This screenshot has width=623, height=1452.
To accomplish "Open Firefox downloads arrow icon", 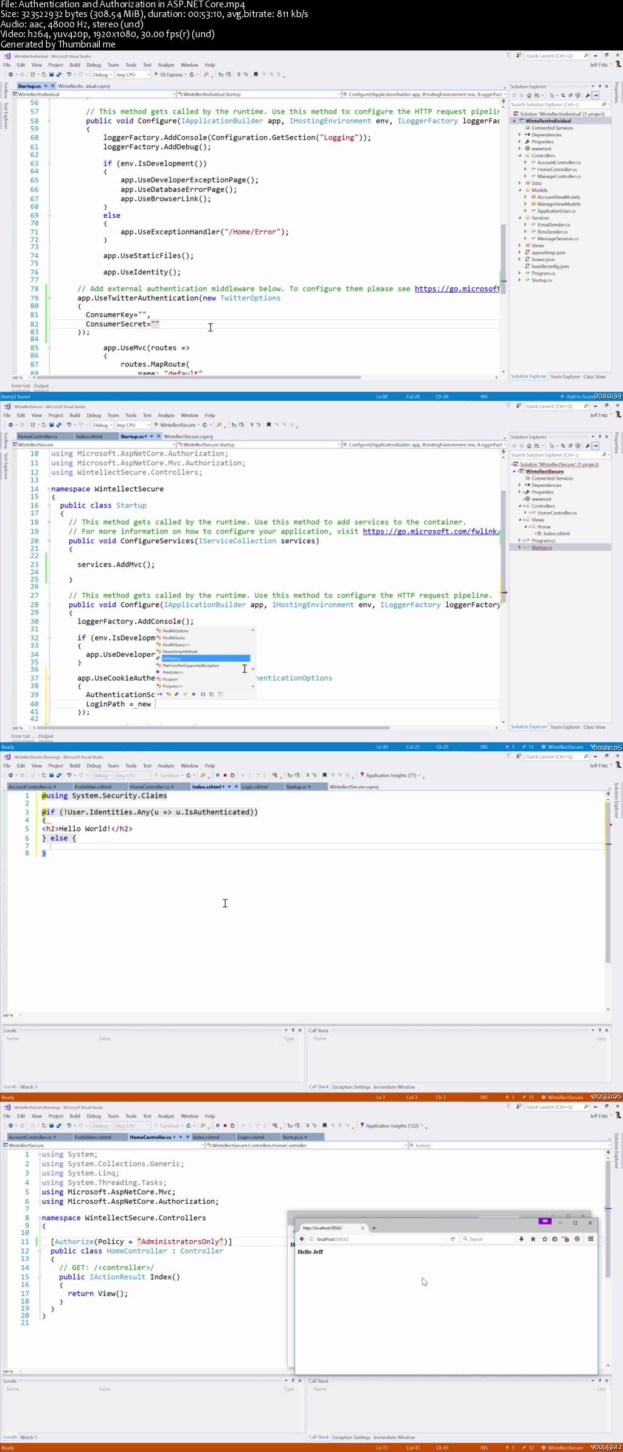I will coord(521,1238).
